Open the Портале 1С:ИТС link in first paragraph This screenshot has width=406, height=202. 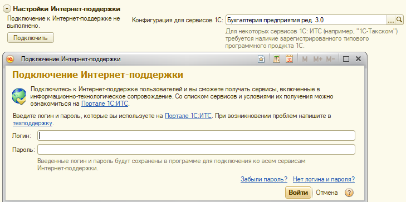105,104
